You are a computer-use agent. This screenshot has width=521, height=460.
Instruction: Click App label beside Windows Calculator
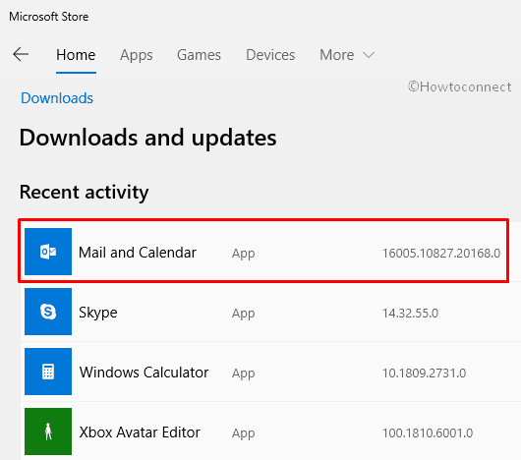click(244, 374)
